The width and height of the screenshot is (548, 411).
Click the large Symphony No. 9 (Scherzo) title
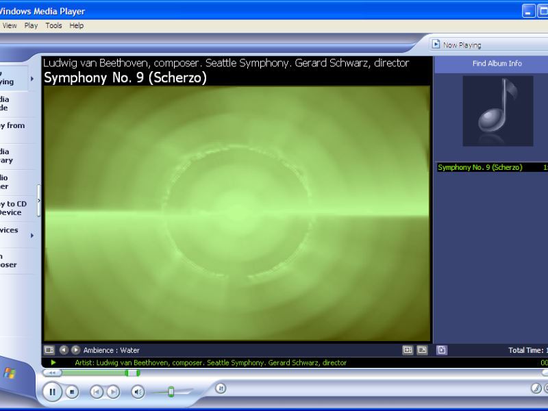pos(125,77)
